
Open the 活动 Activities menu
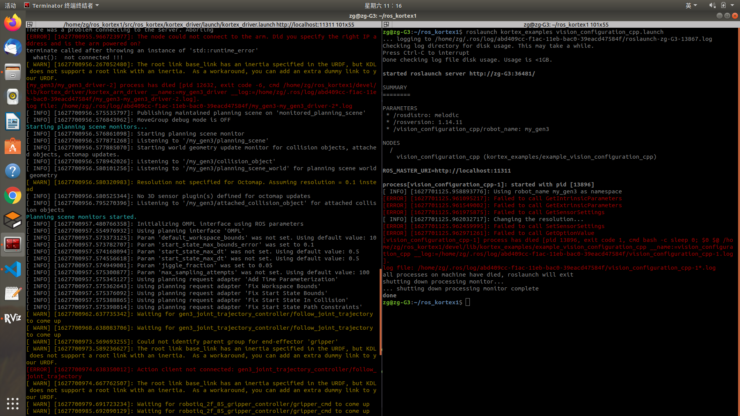click(10, 5)
